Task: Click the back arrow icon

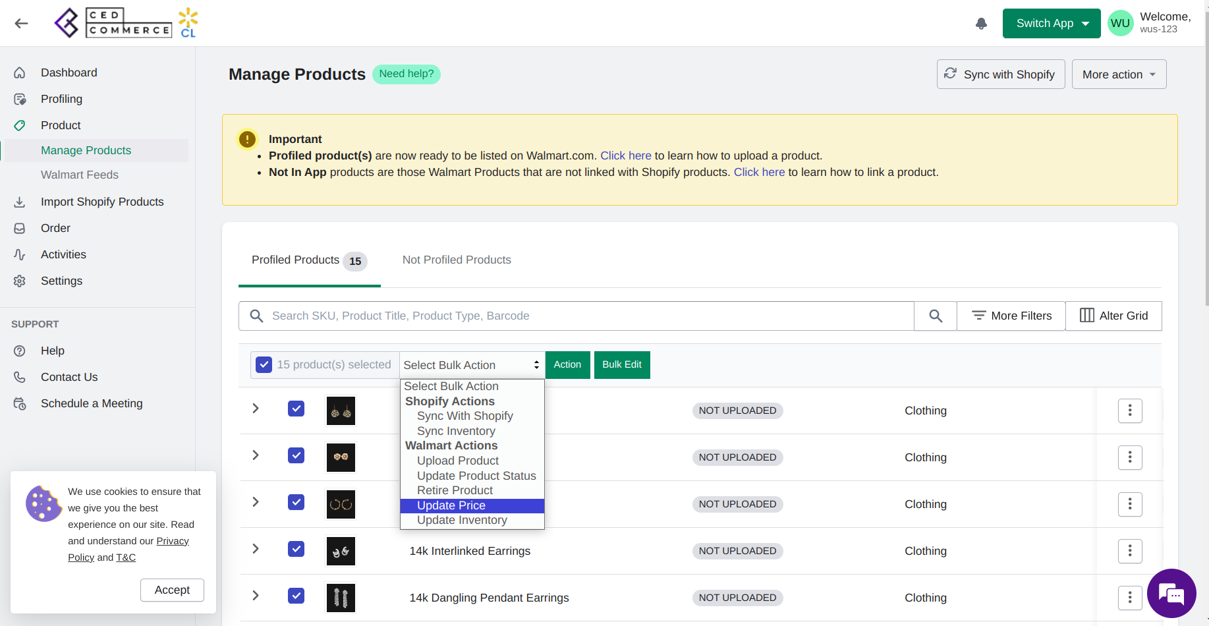Action: (22, 24)
